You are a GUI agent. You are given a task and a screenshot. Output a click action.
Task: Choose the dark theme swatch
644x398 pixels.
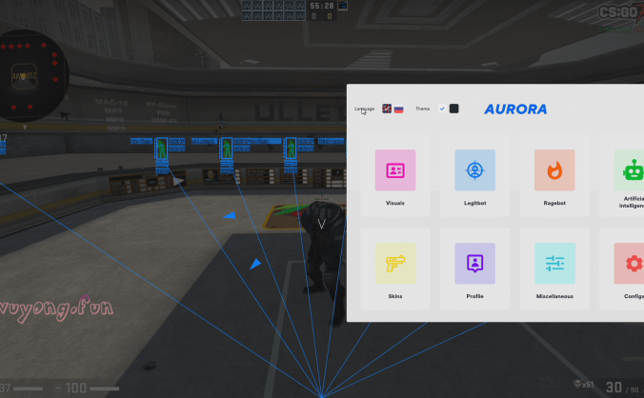point(453,109)
